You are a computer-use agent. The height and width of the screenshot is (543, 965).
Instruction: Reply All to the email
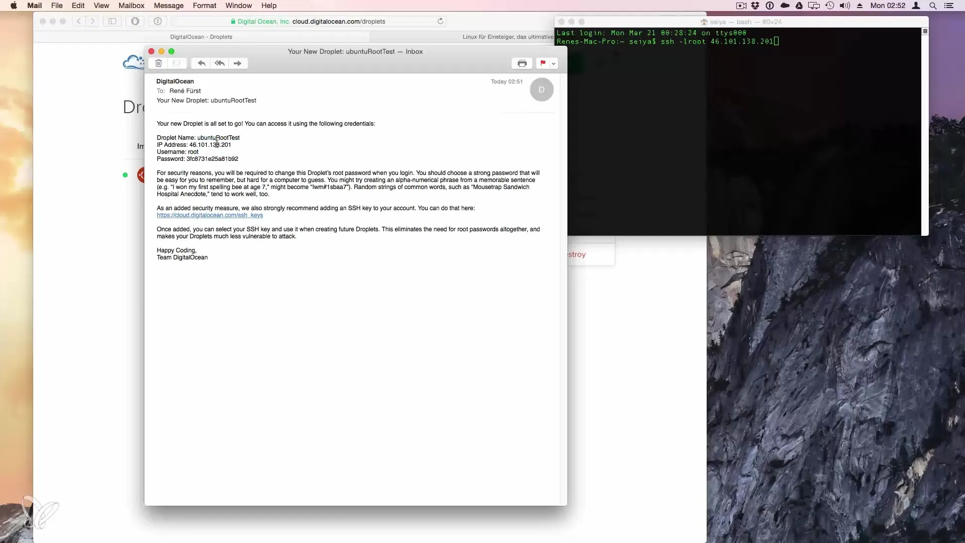pos(220,63)
